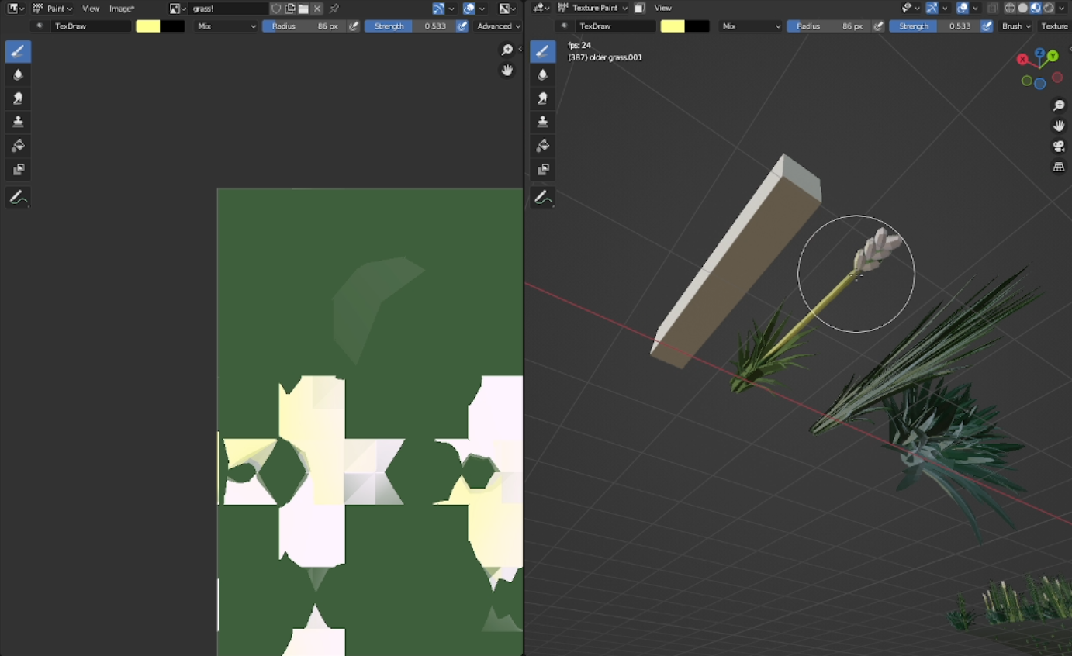Open Paint mode dropdown in image editor

click(53, 9)
